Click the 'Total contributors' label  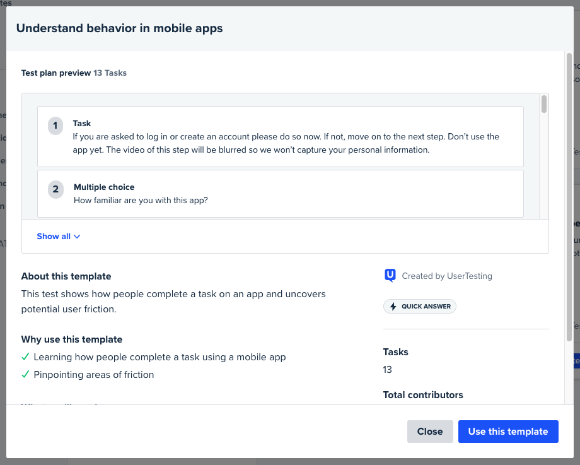(423, 395)
